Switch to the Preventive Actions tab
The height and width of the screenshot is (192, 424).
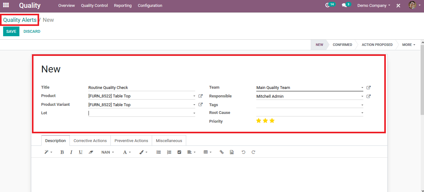(x=131, y=140)
